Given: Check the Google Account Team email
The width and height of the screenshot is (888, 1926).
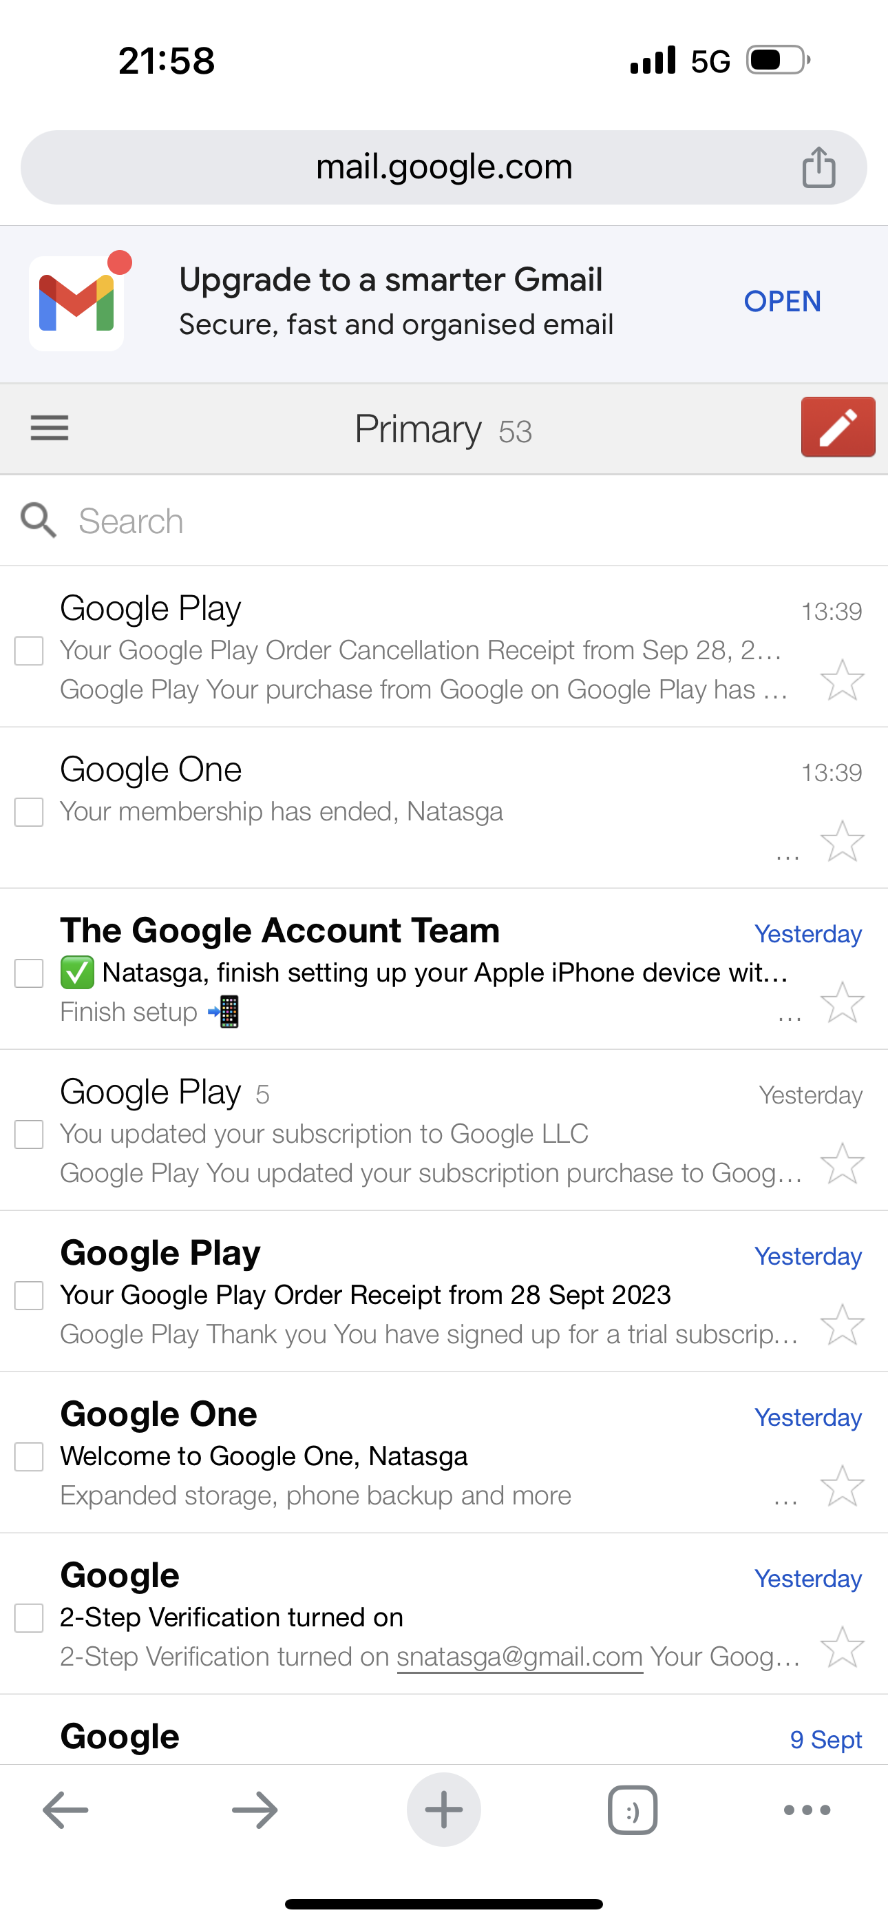Looking at the screenshot, I should point(29,973).
